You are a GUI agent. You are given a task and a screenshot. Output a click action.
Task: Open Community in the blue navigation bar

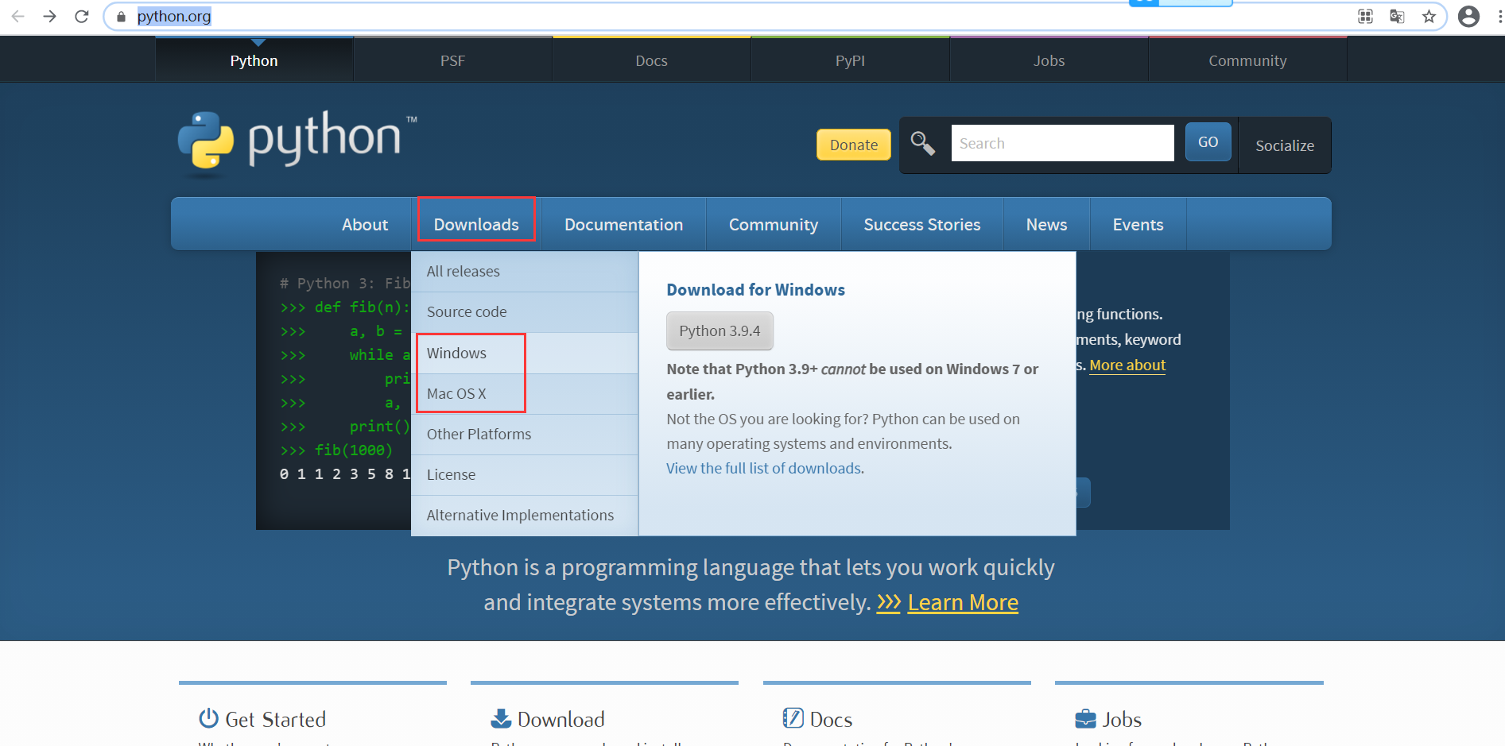coord(774,225)
